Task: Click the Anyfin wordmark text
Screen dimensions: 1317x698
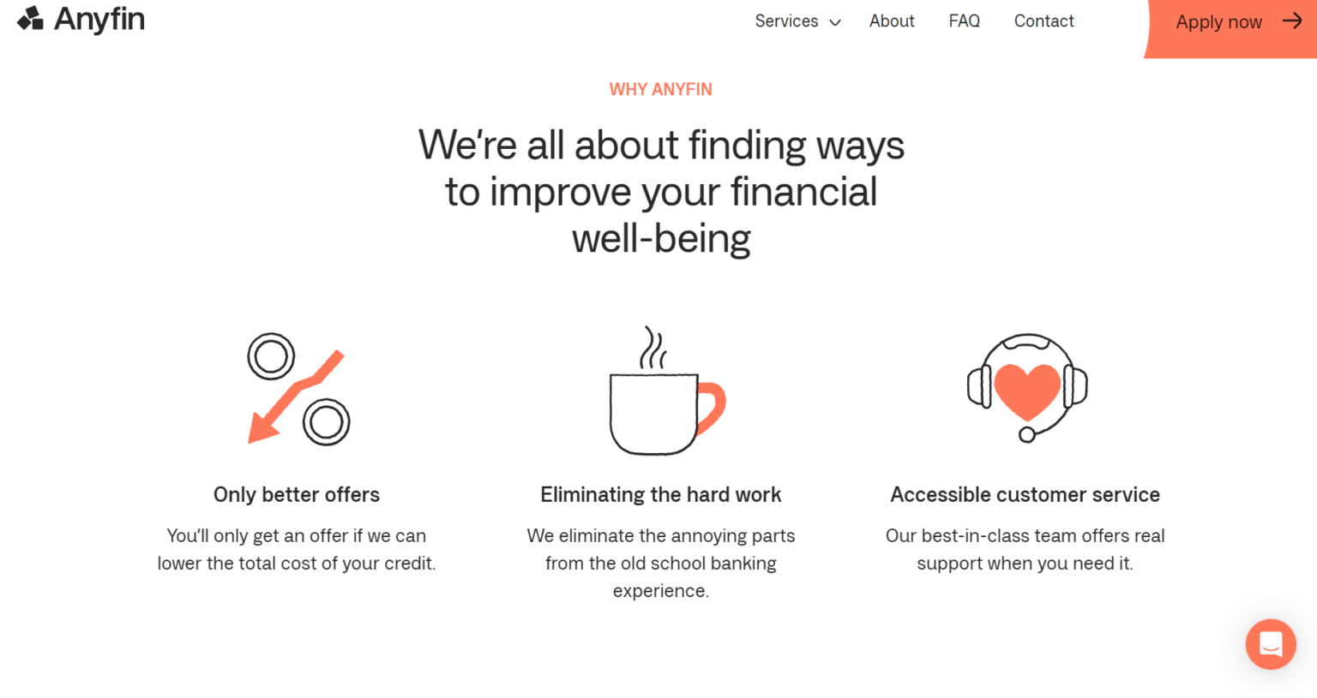Action: click(99, 19)
